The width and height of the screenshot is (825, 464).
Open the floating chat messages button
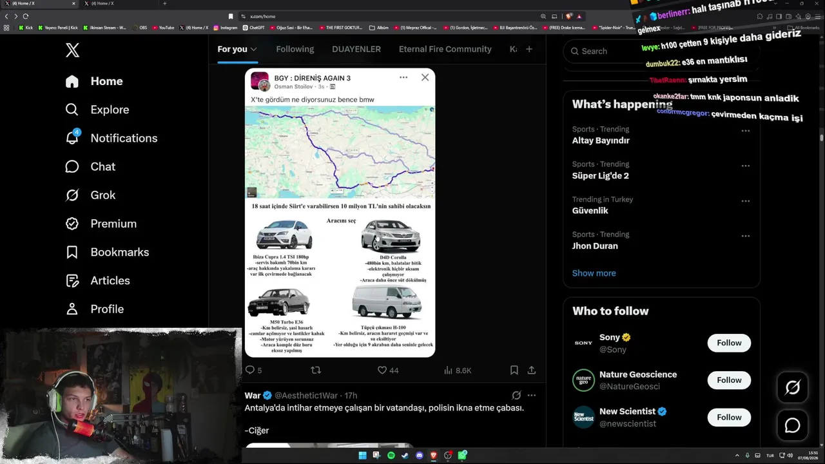[792, 425]
